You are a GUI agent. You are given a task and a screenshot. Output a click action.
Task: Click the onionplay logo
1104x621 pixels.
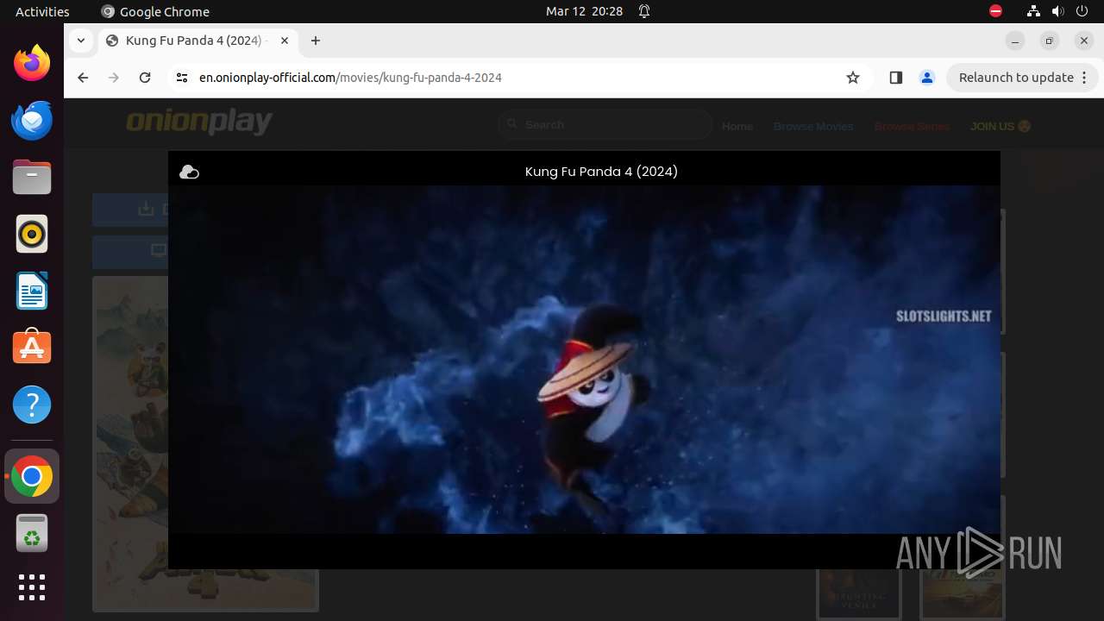[199, 122]
